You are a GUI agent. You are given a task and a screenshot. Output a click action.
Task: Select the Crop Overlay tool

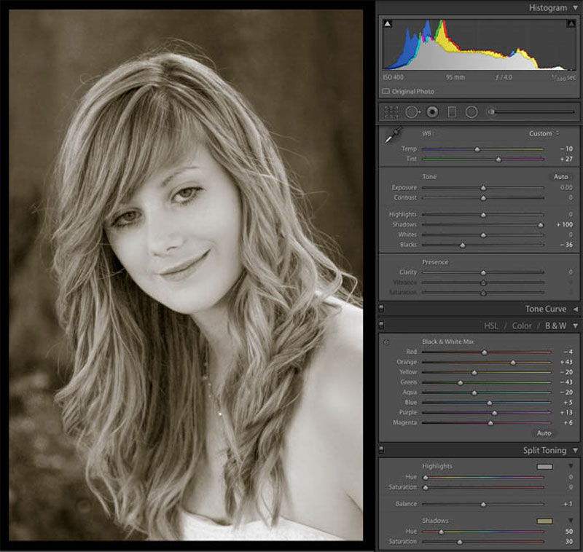(x=391, y=112)
